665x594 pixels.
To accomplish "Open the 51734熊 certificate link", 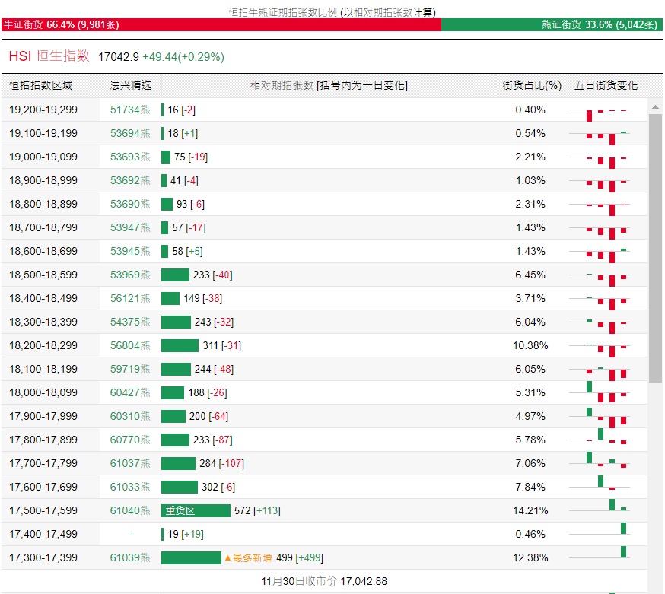I will pos(130,110).
